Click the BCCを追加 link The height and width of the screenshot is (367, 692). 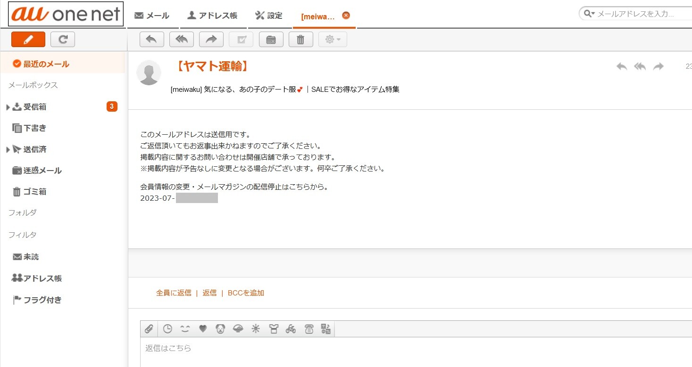pyautogui.click(x=246, y=293)
